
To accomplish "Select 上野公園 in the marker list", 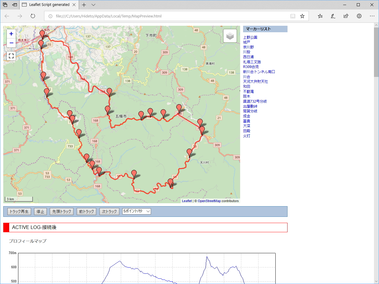I will [250, 37].
